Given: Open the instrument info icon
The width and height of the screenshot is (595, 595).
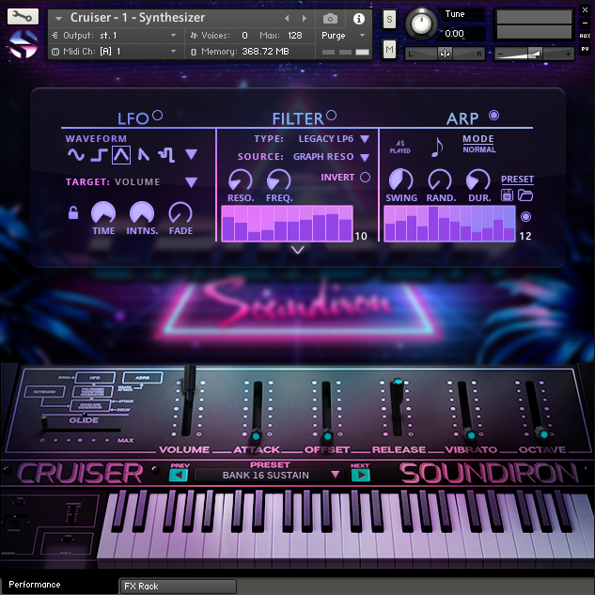Looking at the screenshot, I should (x=358, y=19).
